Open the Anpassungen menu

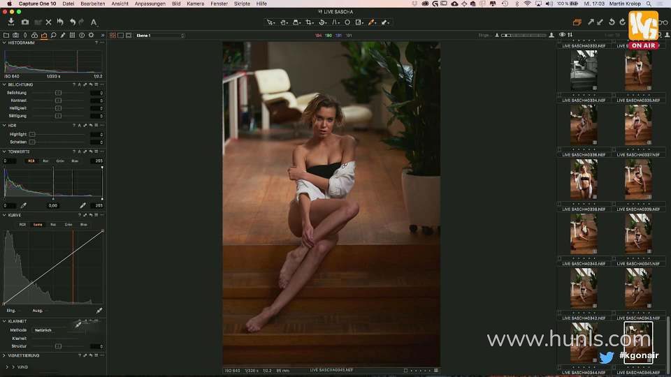coord(150,3)
